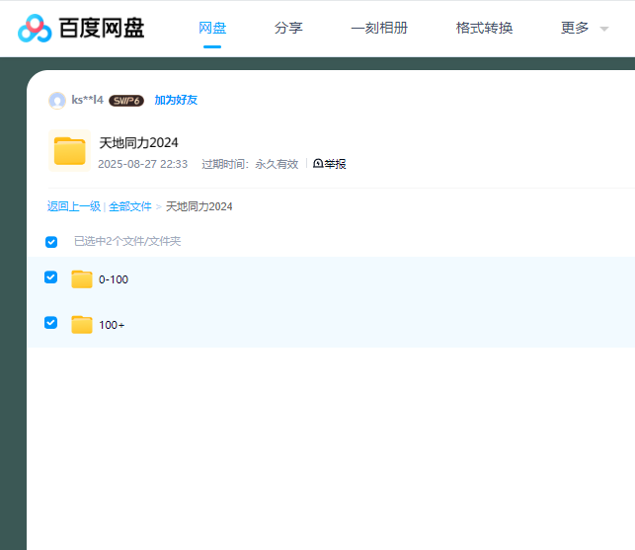This screenshot has width=635, height=550.
Task: Click the large 天地同力2024 folder icon
Action: (x=69, y=151)
